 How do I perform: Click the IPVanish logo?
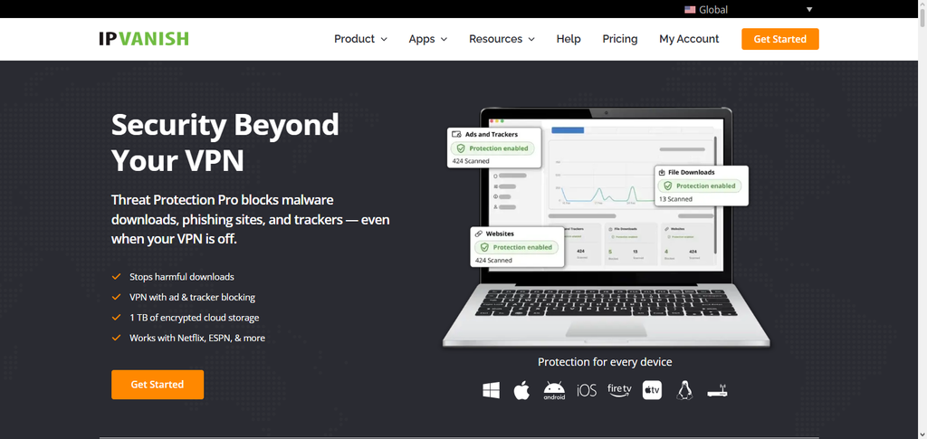click(144, 39)
